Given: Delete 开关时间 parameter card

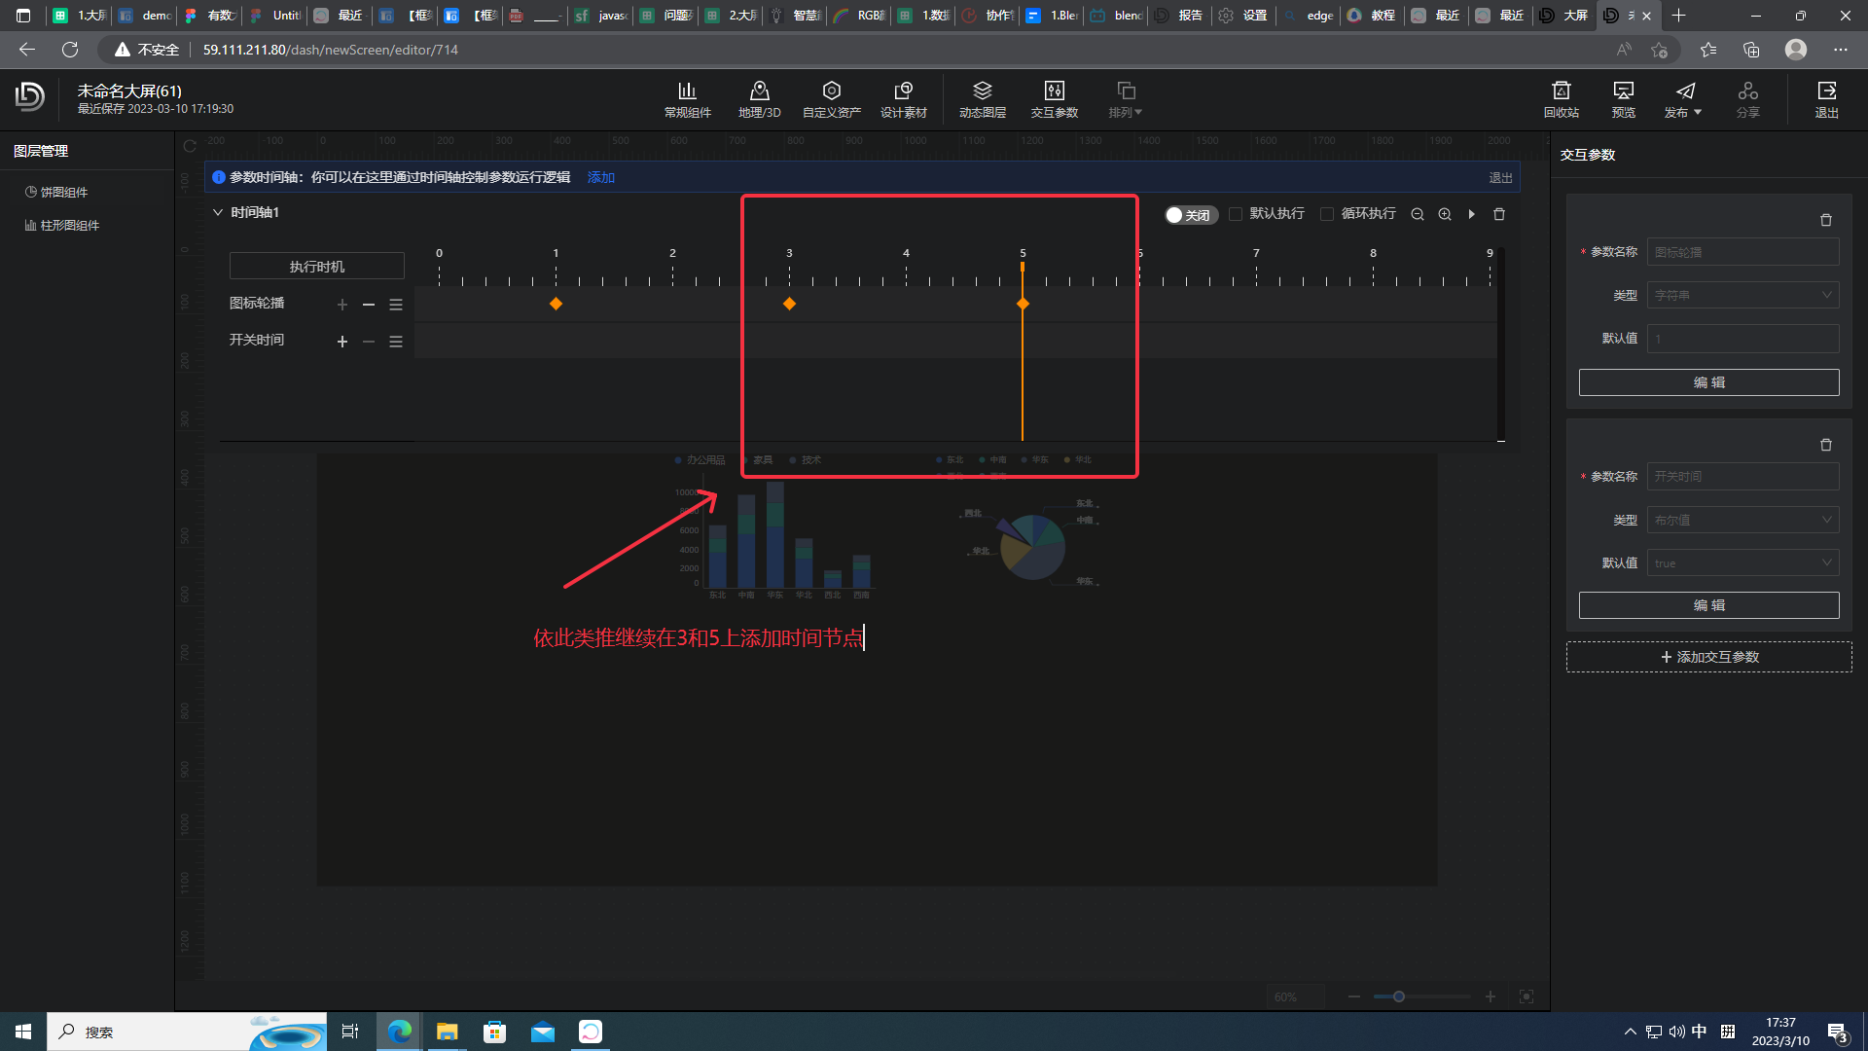Looking at the screenshot, I should pos(1826,445).
